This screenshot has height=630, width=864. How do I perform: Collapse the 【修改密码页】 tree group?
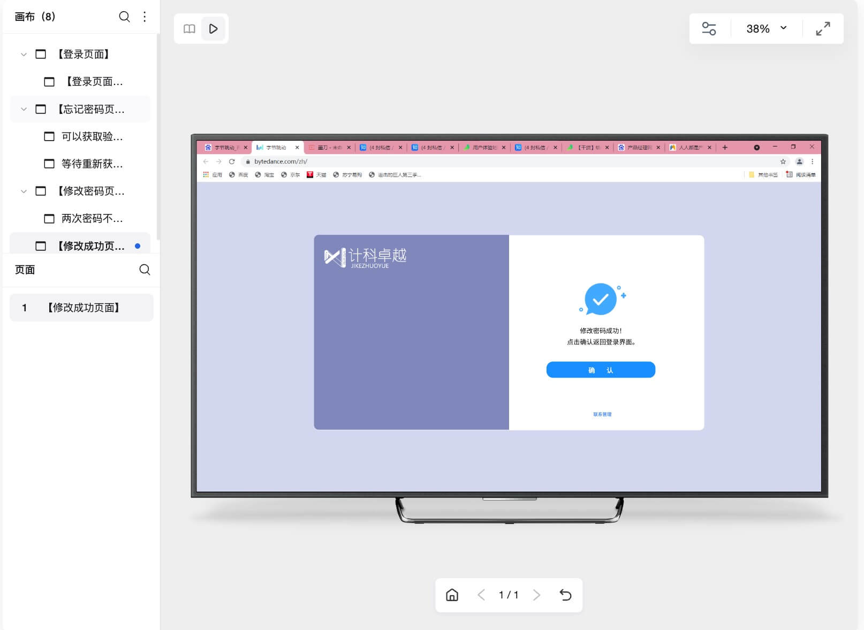(23, 191)
